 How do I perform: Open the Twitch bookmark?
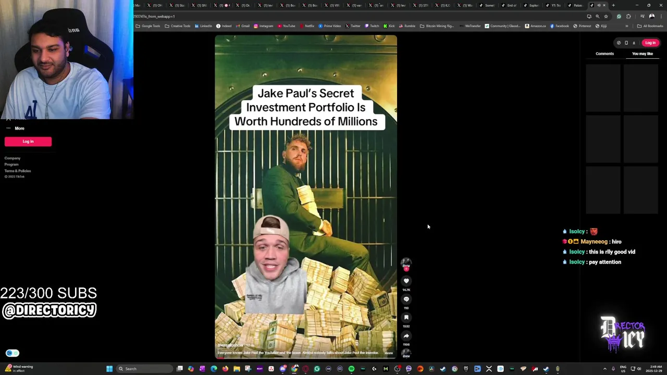coord(372,26)
